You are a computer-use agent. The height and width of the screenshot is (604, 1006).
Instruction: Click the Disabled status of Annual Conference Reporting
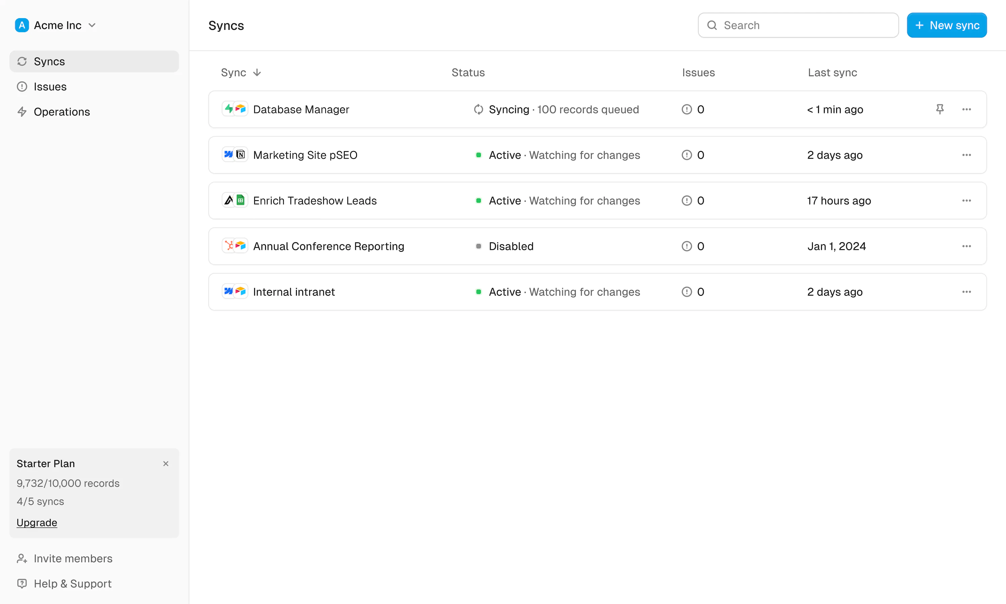tap(505, 246)
